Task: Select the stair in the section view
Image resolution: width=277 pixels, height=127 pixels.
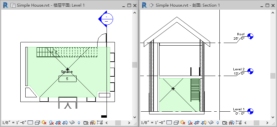Action: pyautogui.click(x=195, y=90)
